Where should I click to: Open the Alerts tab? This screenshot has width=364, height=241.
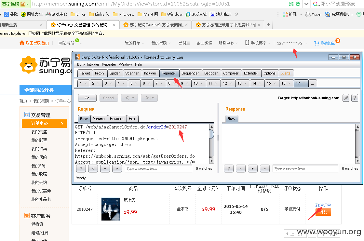coord(286,74)
